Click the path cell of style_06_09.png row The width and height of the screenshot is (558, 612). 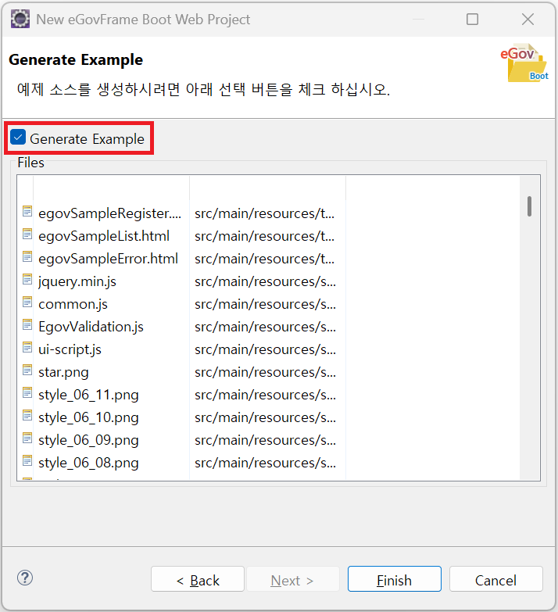266,440
